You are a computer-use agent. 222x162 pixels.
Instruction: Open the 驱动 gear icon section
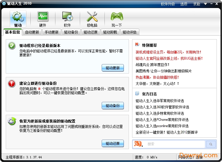click(x=18, y=17)
